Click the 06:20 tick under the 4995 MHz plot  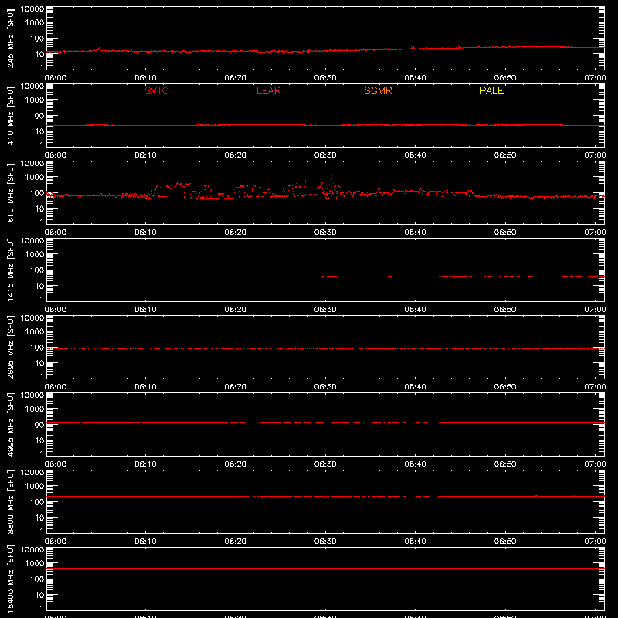tap(236, 464)
